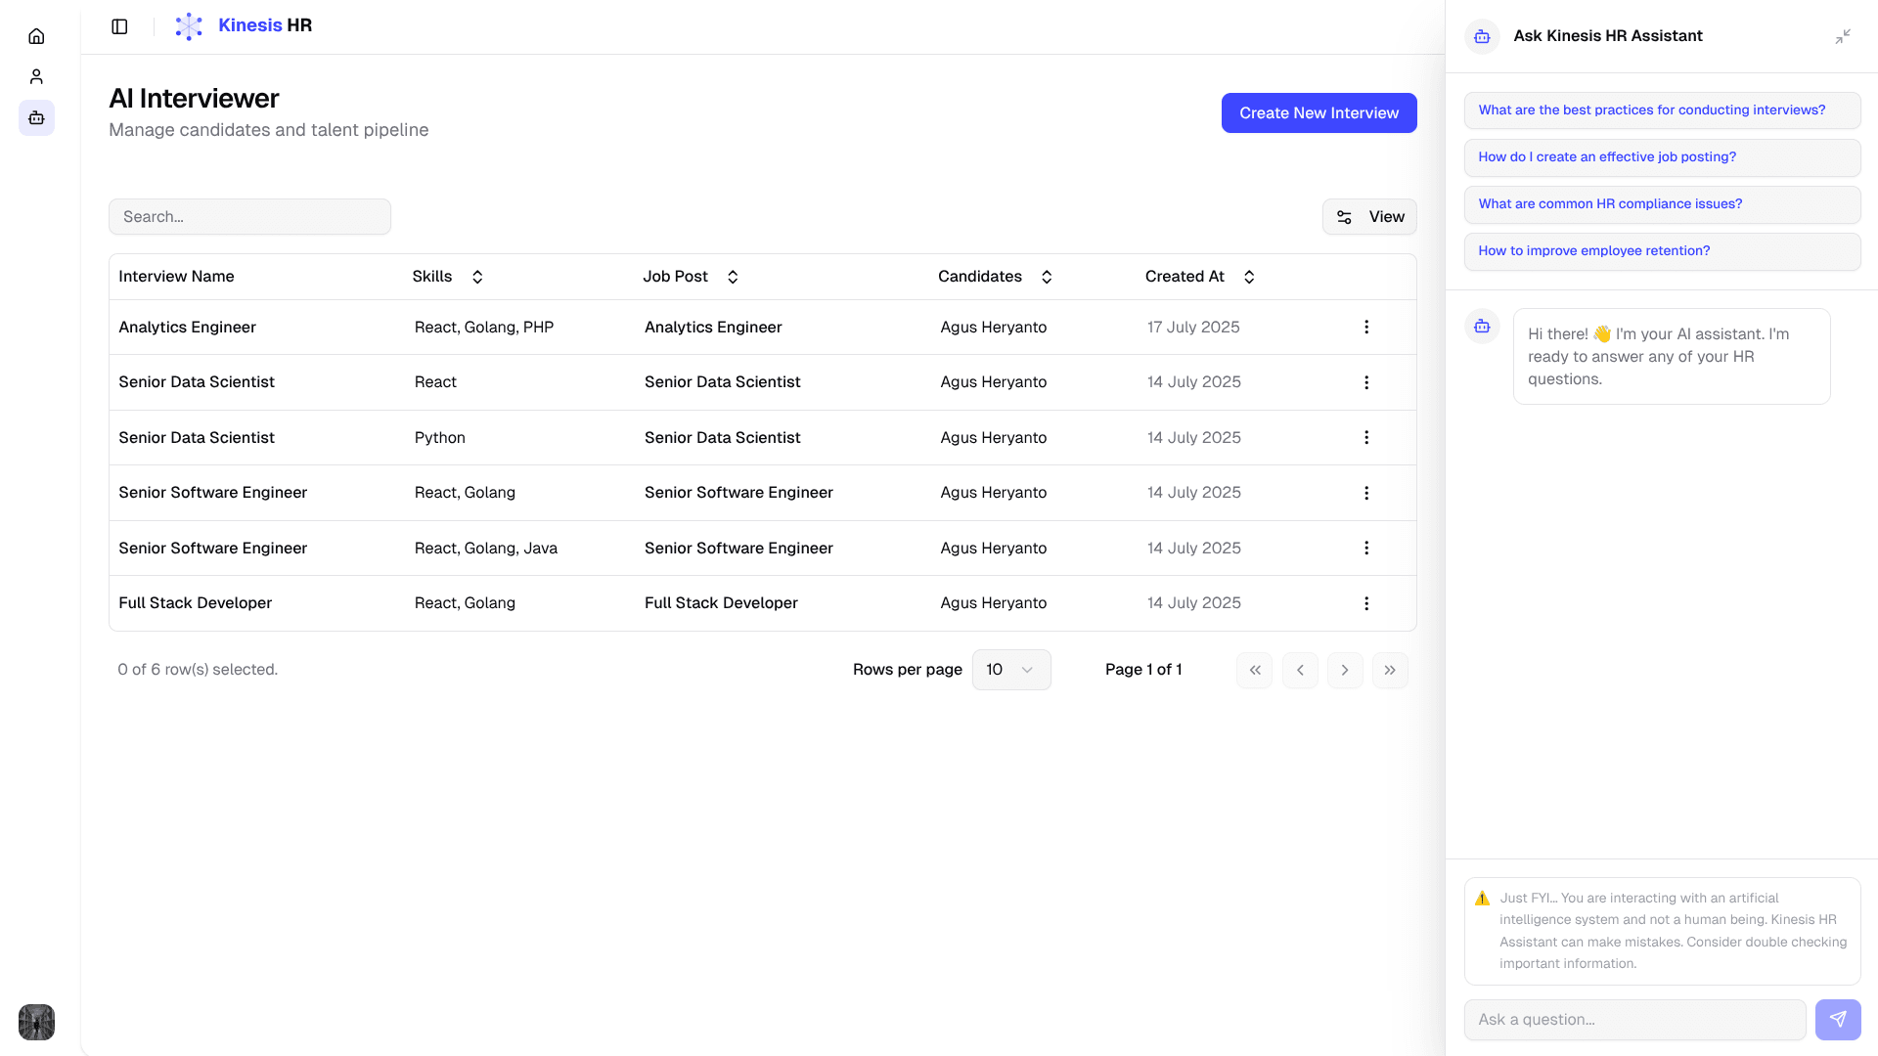The height and width of the screenshot is (1056, 1878).
Task: Sort the table by Created At
Action: pos(1249,277)
